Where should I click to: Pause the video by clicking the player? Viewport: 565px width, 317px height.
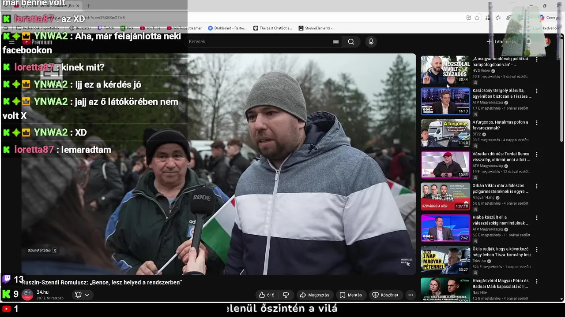pyautogui.click(x=218, y=164)
